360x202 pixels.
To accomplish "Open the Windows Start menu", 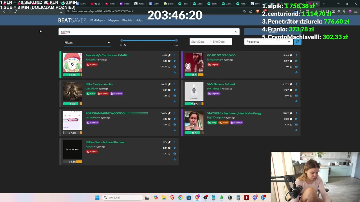I will click(x=97, y=198).
